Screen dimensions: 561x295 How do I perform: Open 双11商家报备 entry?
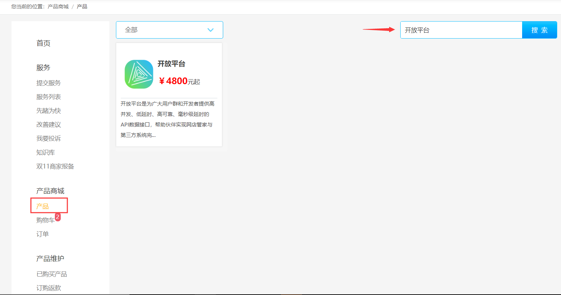pyautogui.click(x=55, y=166)
